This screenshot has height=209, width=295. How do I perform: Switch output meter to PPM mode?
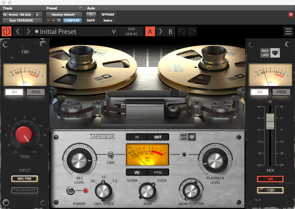point(281,92)
